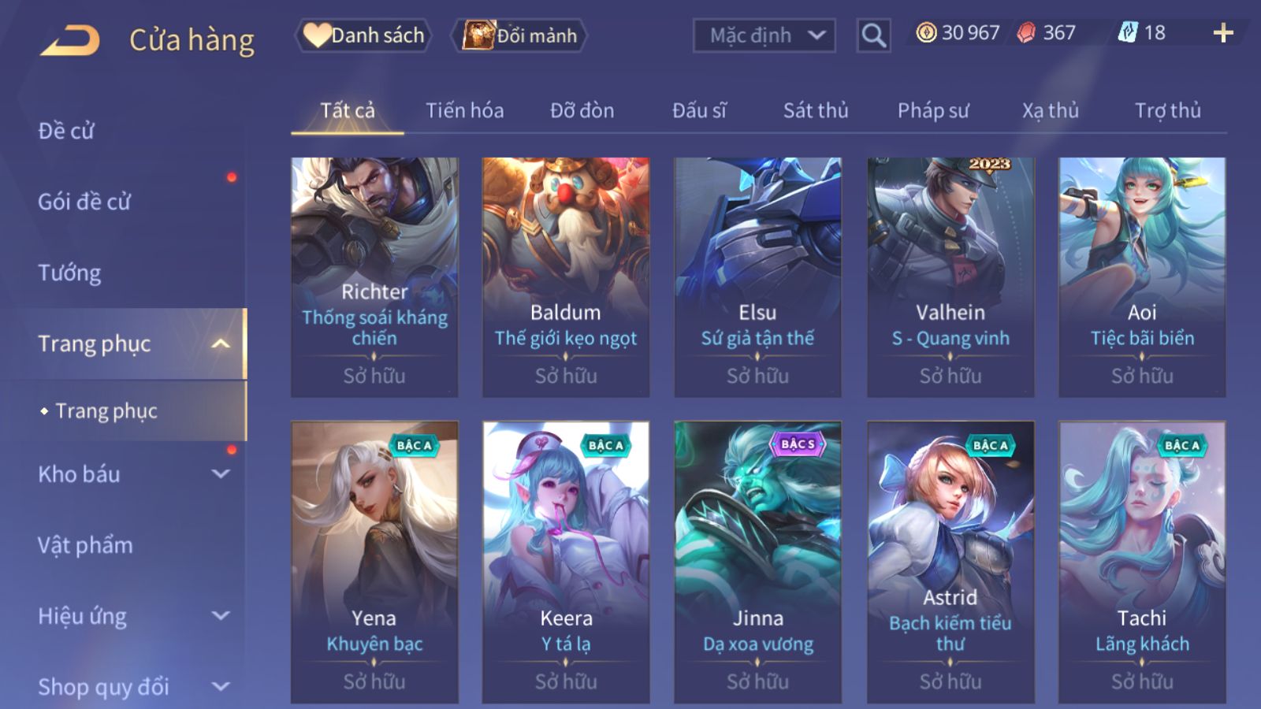Select the Sát thủ category tab
Screen dimensions: 1261x709
point(815,110)
